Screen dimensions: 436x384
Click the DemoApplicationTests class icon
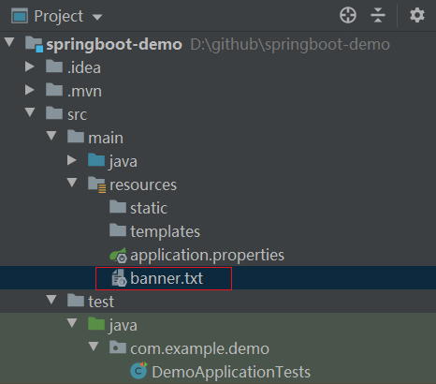[138, 371]
